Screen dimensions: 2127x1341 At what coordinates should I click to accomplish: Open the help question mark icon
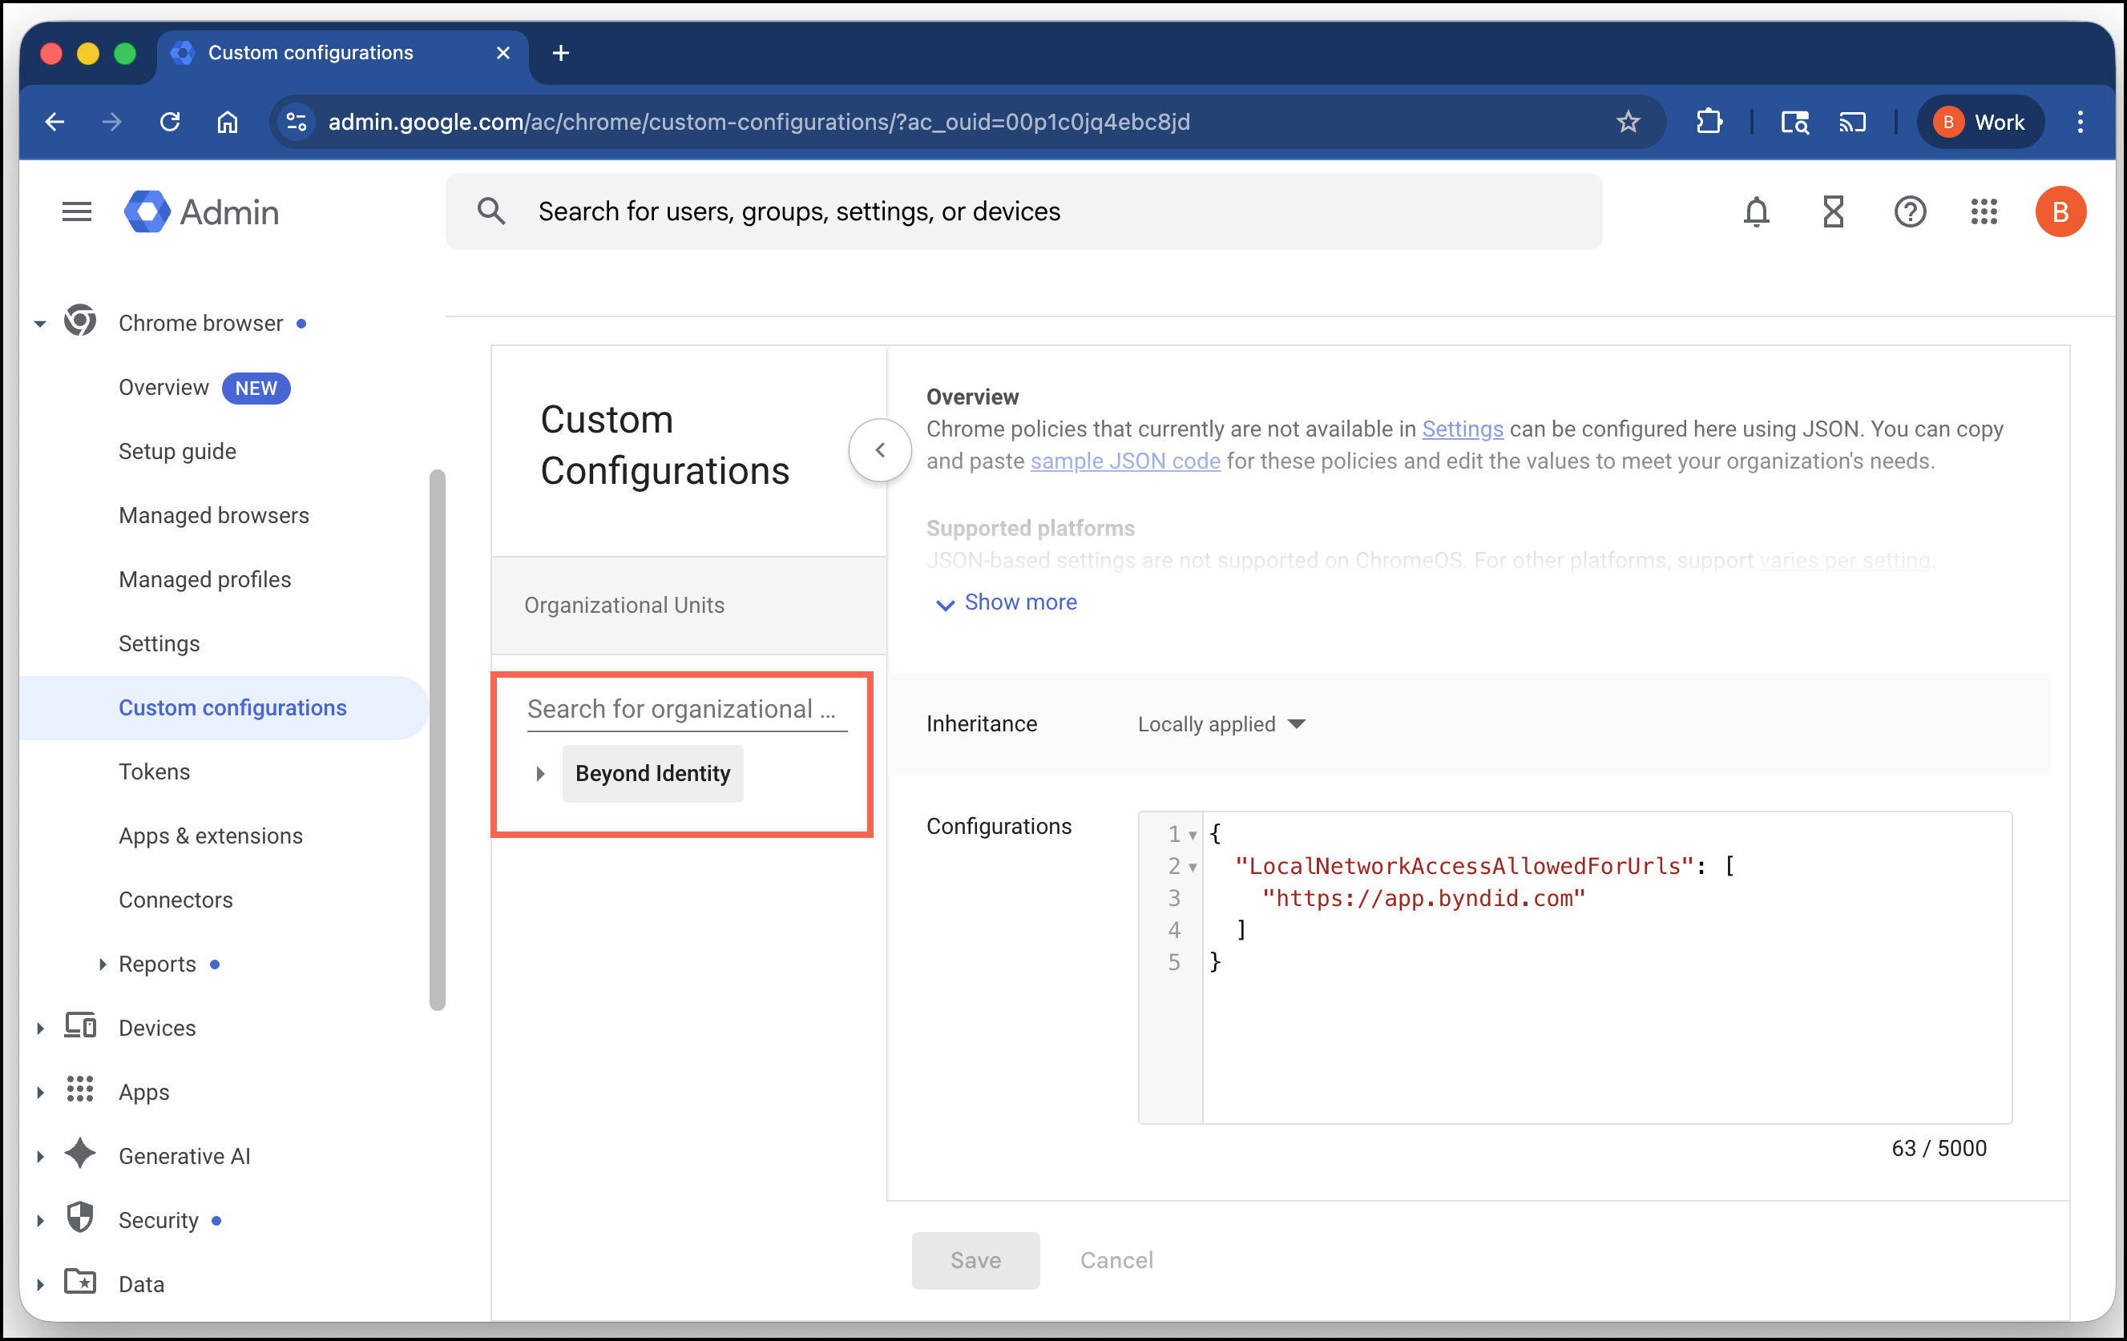(1910, 211)
